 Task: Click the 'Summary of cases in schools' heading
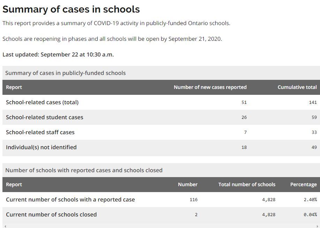coord(71,9)
